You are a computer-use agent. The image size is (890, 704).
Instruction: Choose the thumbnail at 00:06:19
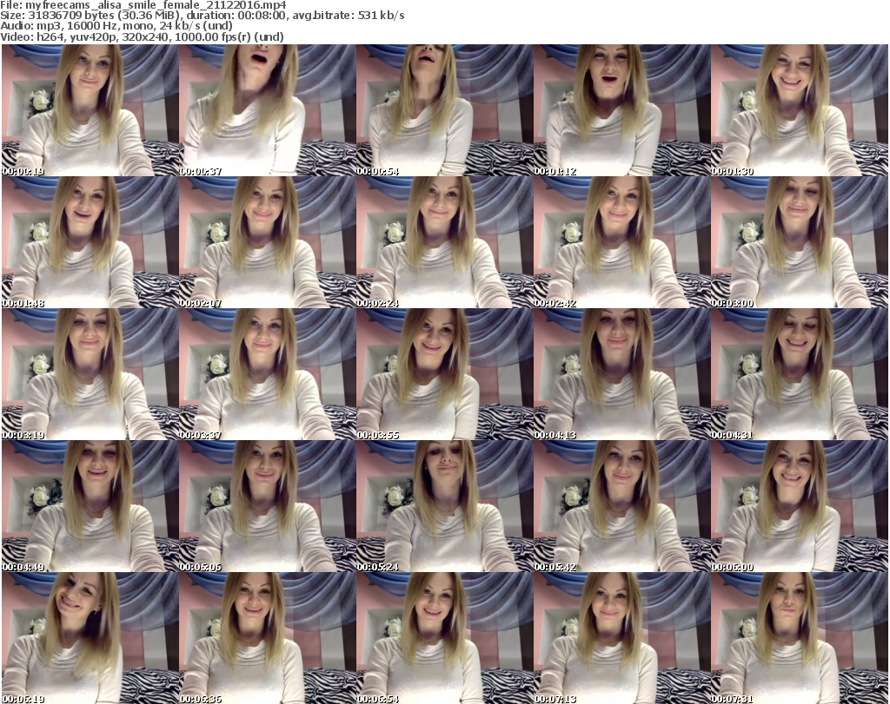[90, 638]
